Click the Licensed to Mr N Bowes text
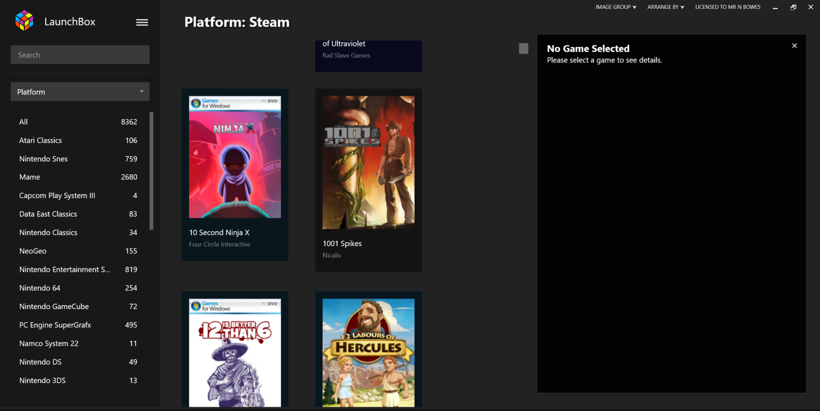The image size is (820, 411). [728, 7]
